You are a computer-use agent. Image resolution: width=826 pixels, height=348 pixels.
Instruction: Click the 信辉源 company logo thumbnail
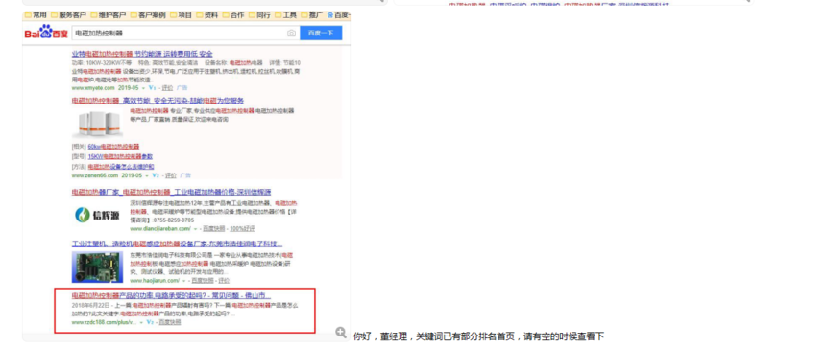(97, 215)
